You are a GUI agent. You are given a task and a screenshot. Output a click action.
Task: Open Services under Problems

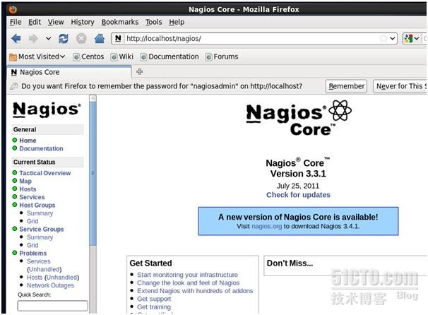38,261
